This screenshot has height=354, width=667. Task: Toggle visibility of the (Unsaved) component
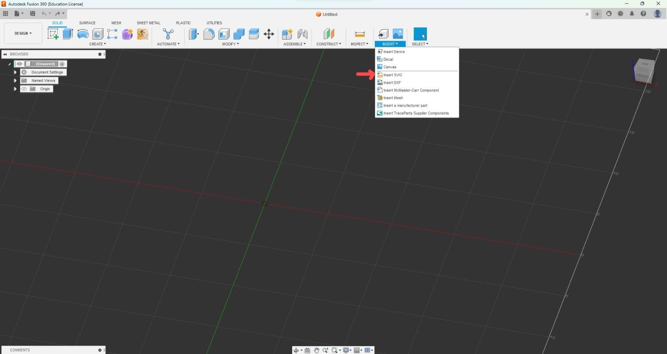19,64
